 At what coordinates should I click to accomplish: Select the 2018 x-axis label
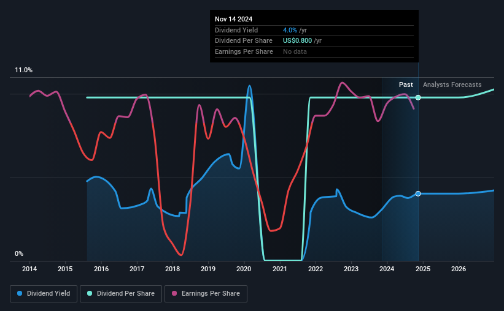173,269
